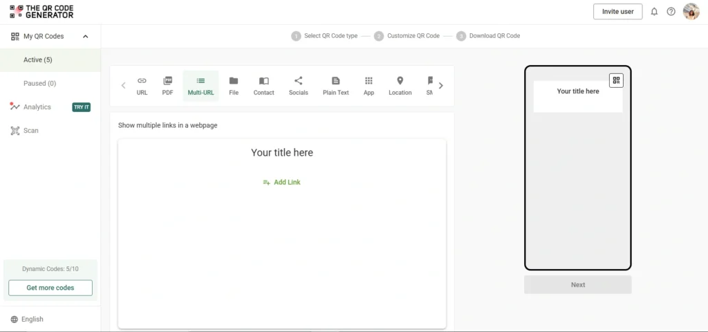The height and width of the screenshot is (332, 708).
Task: Select the Plain Text QR type
Action: pos(335,86)
